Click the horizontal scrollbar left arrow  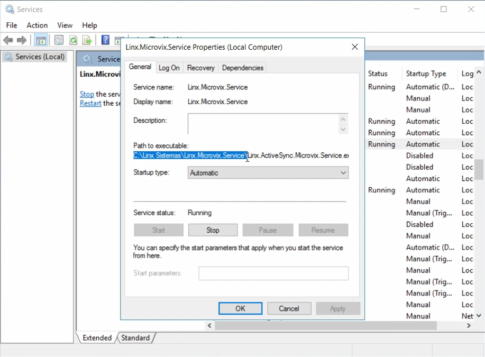209,325
